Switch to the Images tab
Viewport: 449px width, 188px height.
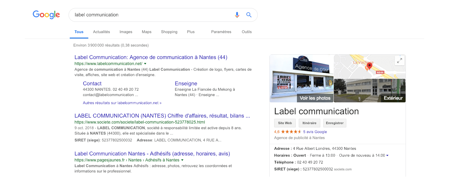click(x=126, y=32)
